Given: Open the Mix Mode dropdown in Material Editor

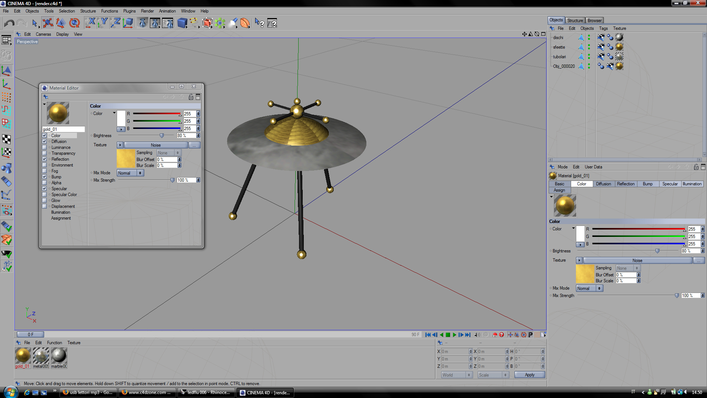Looking at the screenshot, I should 130,173.
